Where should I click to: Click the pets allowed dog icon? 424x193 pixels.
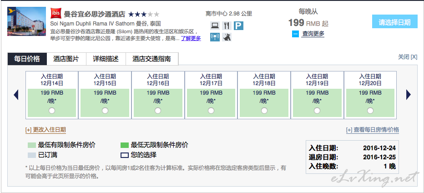(227, 37)
